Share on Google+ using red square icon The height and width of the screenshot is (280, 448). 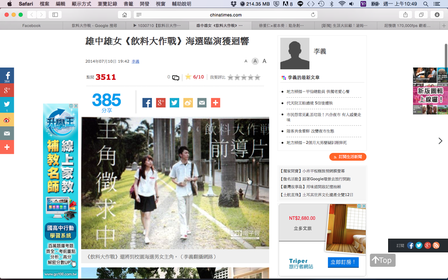[x=160, y=103]
